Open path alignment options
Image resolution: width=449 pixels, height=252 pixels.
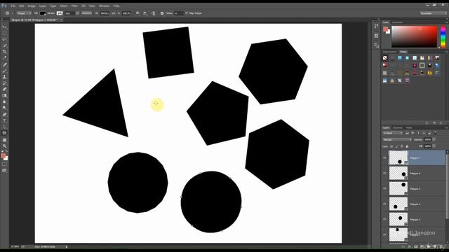[145, 13]
